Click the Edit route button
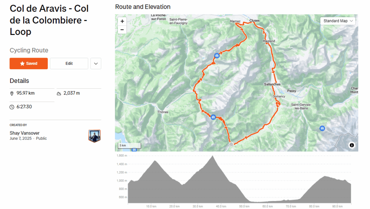Image resolution: width=370 pixels, height=209 pixels. click(x=69, y=63)
